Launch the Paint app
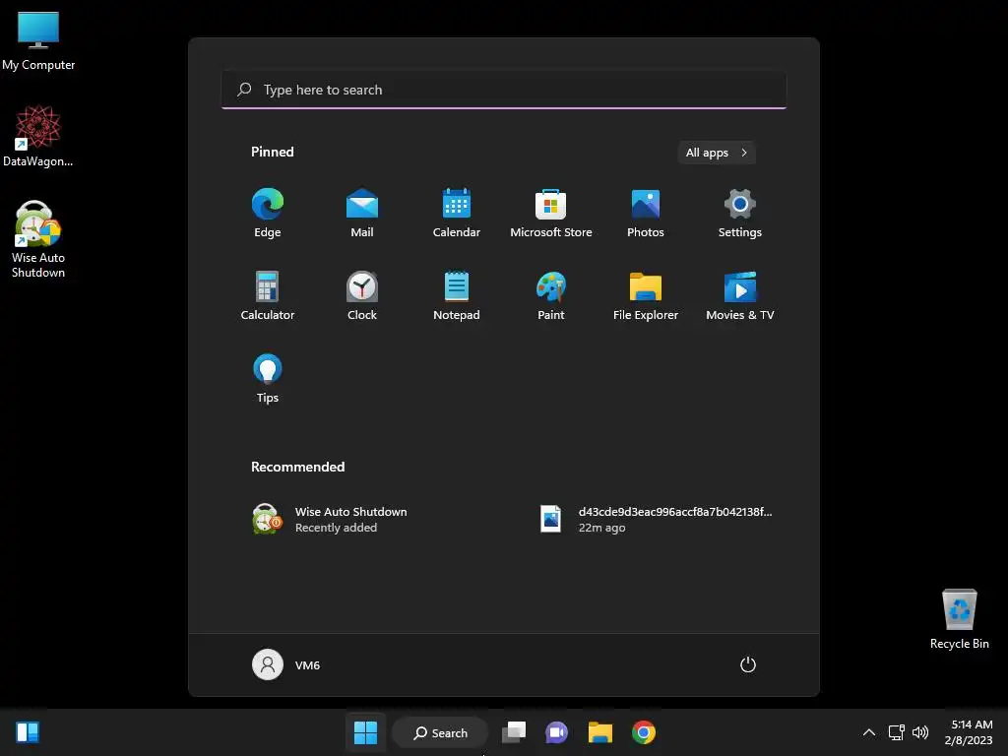1008x756 pixels. [x=551, y=295]
